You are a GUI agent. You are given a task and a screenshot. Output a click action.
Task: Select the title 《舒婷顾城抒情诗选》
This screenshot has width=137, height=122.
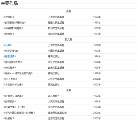pos(14,22)
